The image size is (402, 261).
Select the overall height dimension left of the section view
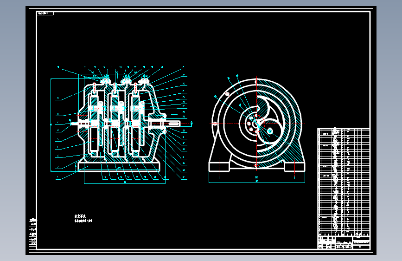(x=51, y=125)
